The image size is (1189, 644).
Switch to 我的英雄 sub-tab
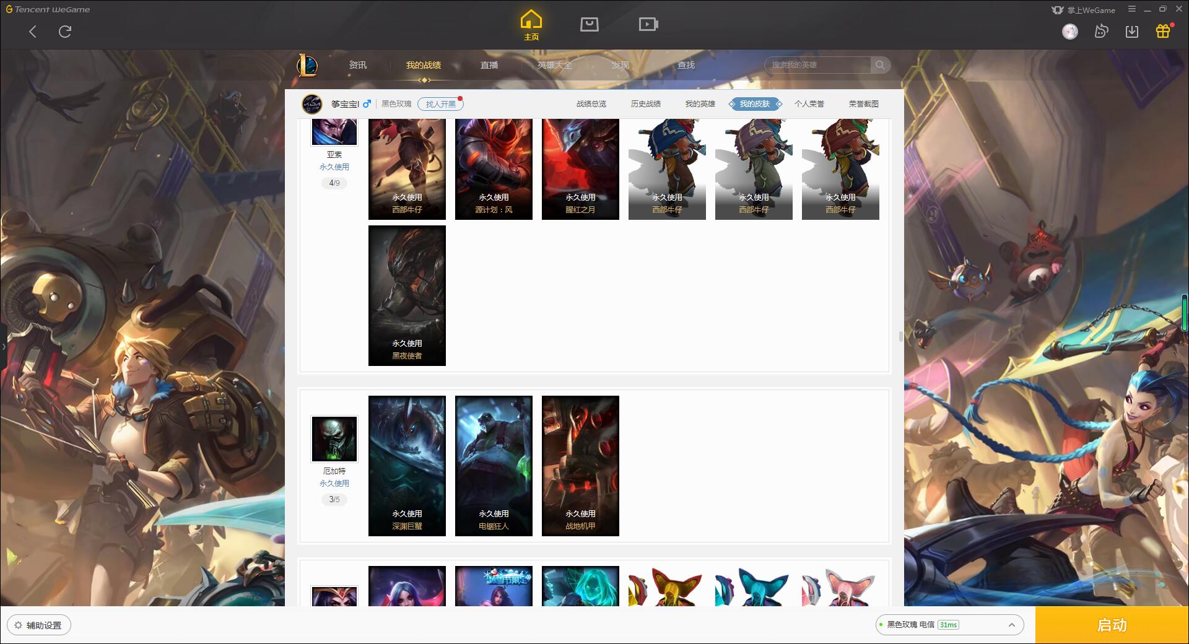700,104
